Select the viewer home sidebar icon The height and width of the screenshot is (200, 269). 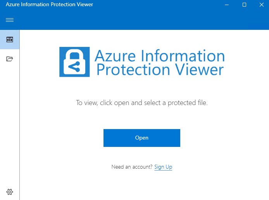pos(10,40)
